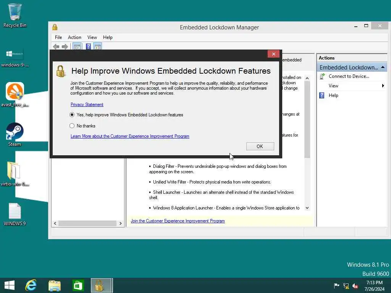Click the Dialog Filter bullet text
This screenshot has height=293, width=391.
click(218, 169)
